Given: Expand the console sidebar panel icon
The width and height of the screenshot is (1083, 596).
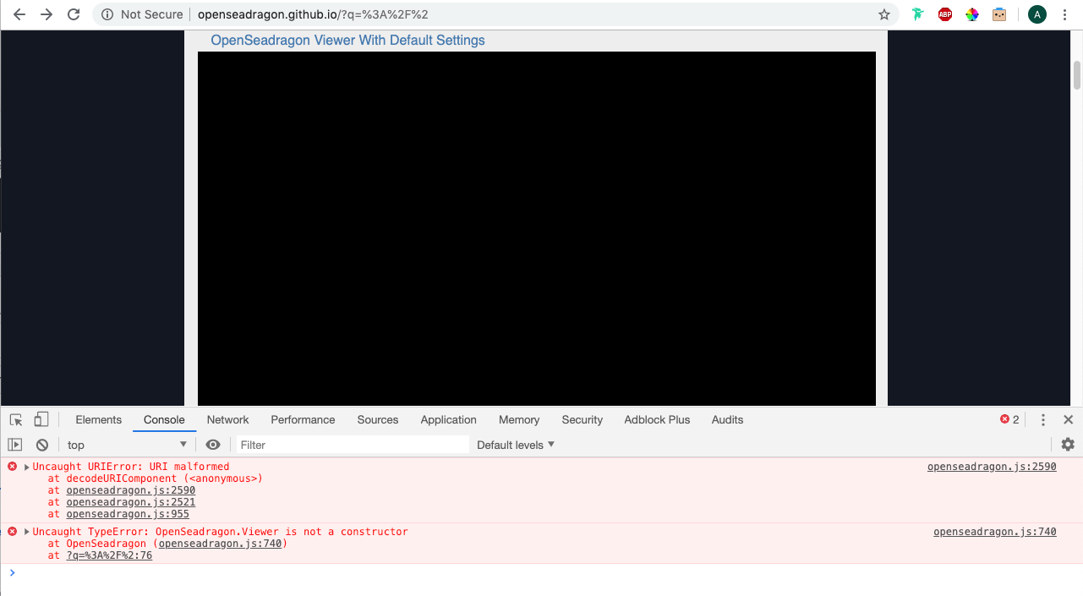Looking at the screenshot, I should click(14, 444).
